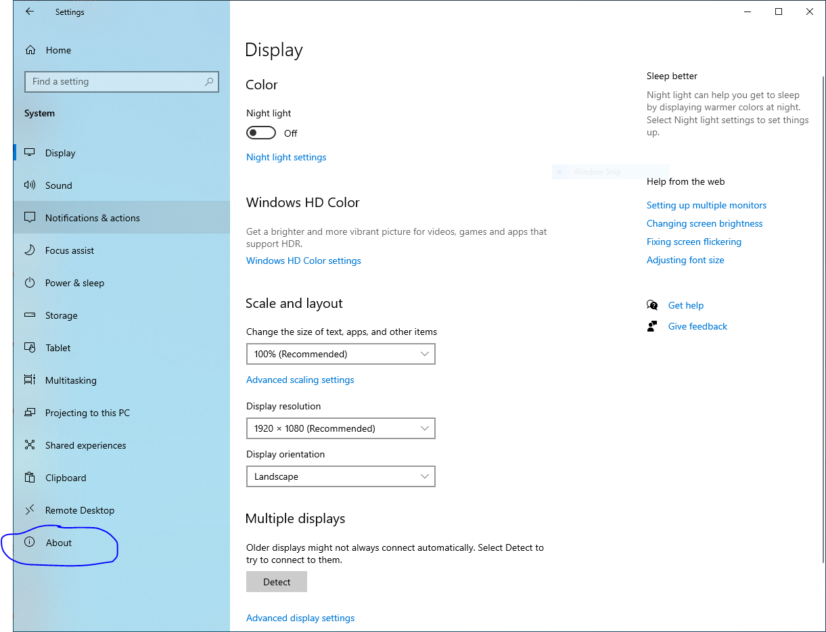Image resolution: width=826 pixels, height=632 pixels.
Task: Click the Power & sleep icon
Action: [30, 283]
